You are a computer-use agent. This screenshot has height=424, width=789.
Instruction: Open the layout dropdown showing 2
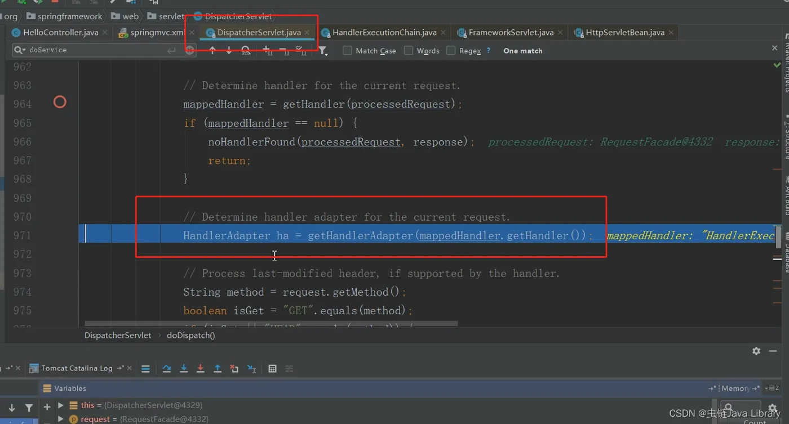pyautogui.click(x=772, y=388)
